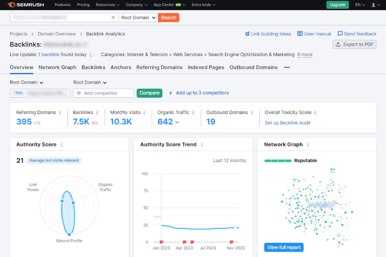The image size is (386, 257).
Task: Open the Extra tools dropdown menu
Action: coord(204,5)
